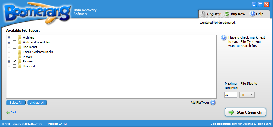The image size is (273, 127).
Task: Click the blue question mark Help icon
Action: 252,14
